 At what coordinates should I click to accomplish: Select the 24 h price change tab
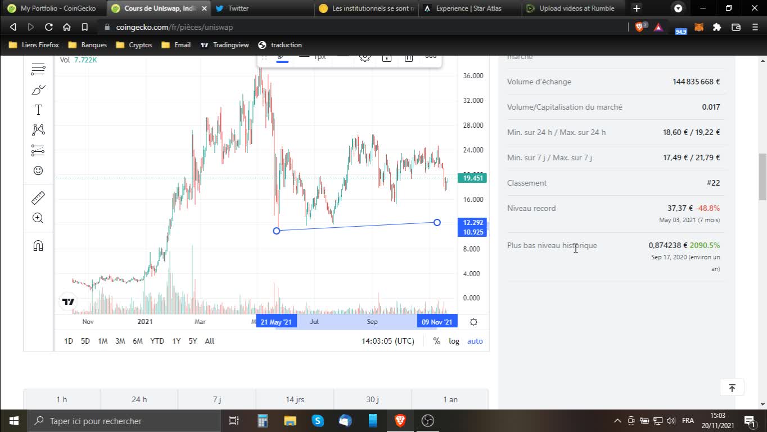point(139,399)
